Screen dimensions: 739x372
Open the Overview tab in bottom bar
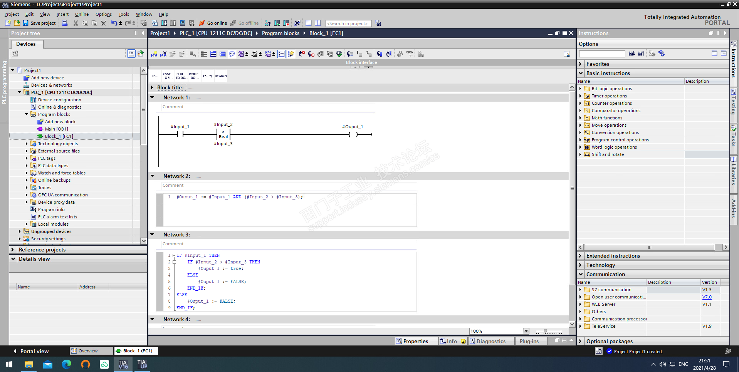92,351
